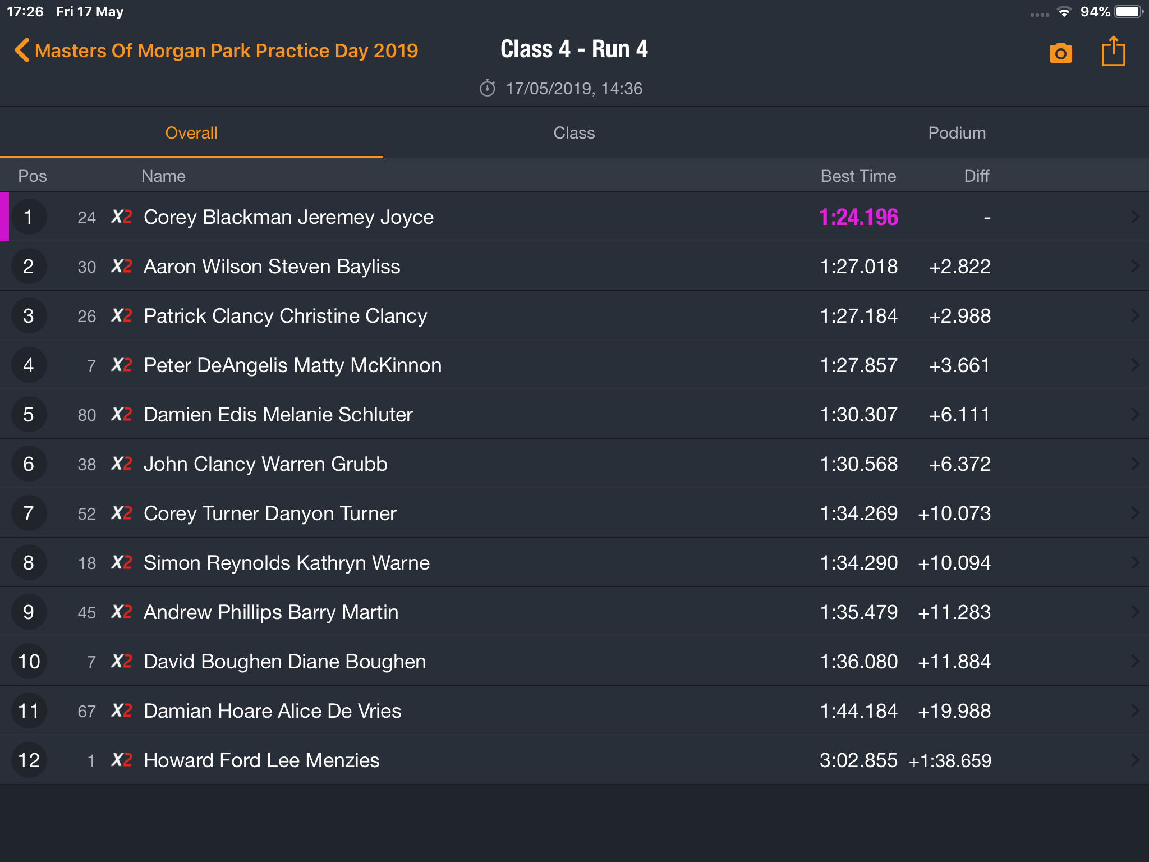Open disclosure chevron for Damian Hoare row
Image resolution: width=1149 pixels, height=862 pixels.
[1134, 710]
